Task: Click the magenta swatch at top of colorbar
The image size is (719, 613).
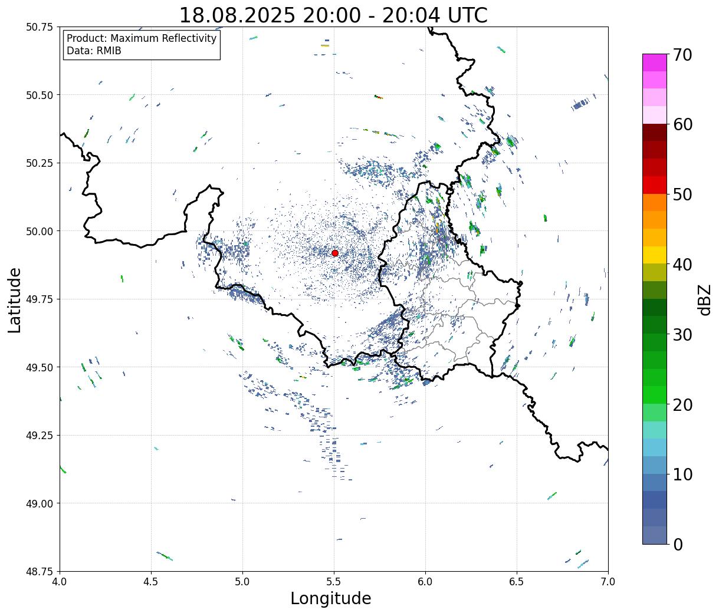Action: pos(655,63)
